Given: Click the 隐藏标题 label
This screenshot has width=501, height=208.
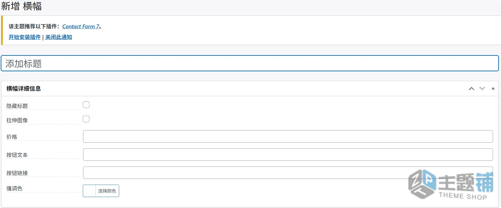Looking at the screenshot, I should pos(17,106).
